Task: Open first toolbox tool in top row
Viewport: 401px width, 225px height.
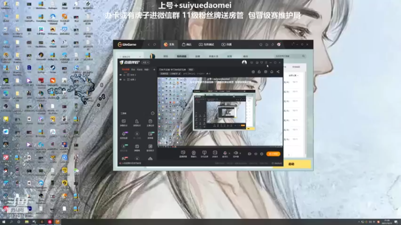Action: 124,122
